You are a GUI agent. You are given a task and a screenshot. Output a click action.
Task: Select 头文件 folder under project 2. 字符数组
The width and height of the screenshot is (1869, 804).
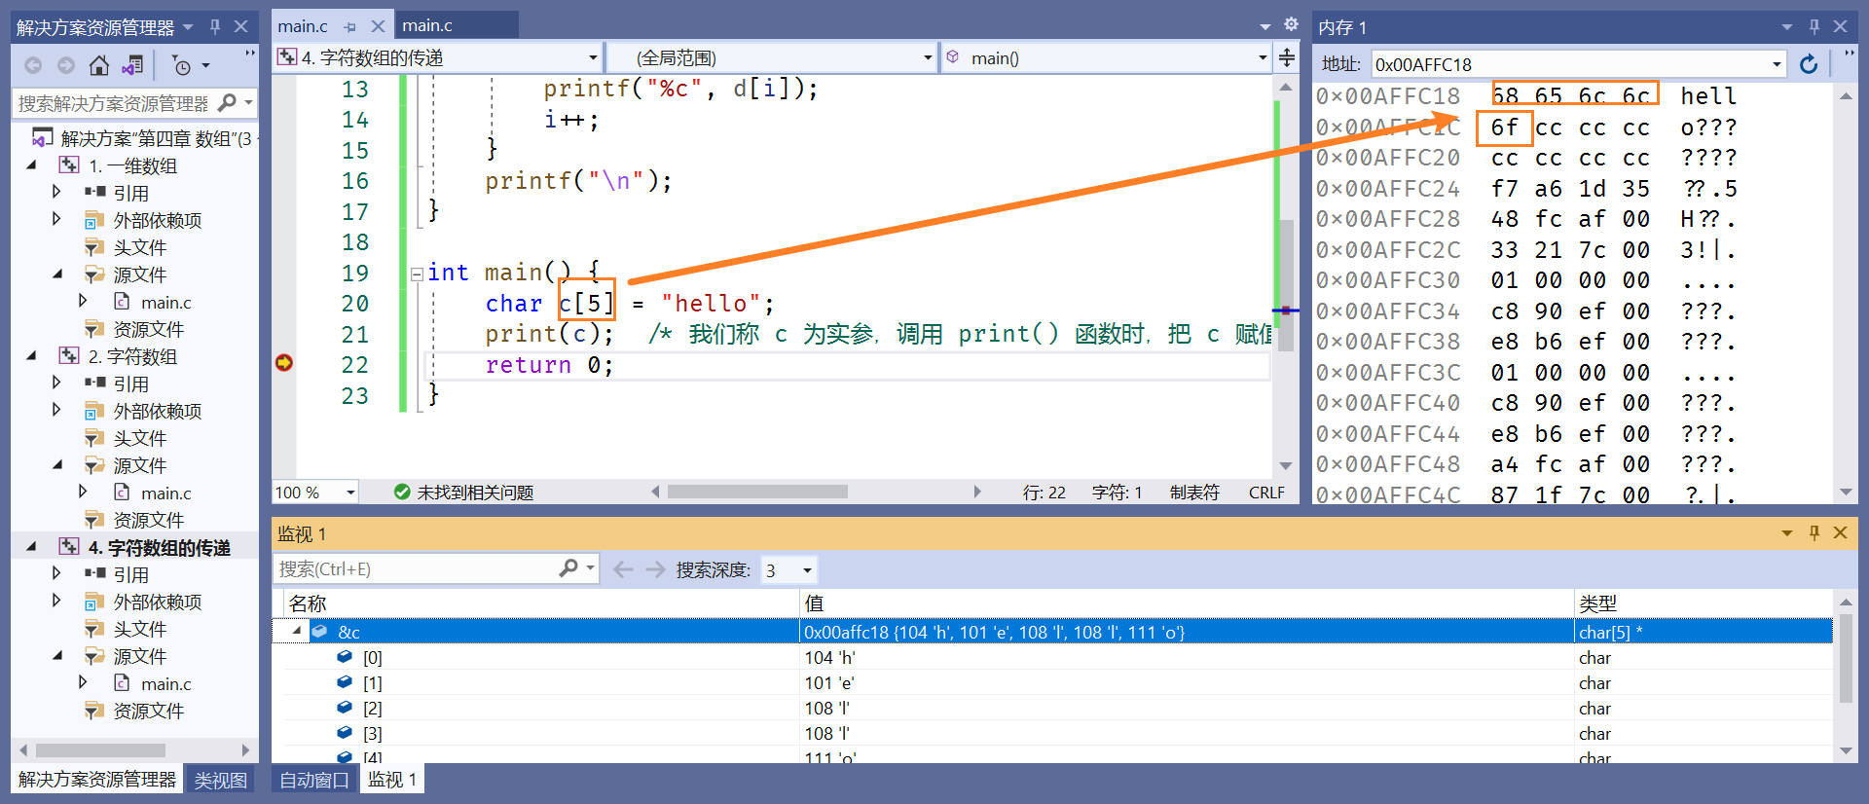139,438
